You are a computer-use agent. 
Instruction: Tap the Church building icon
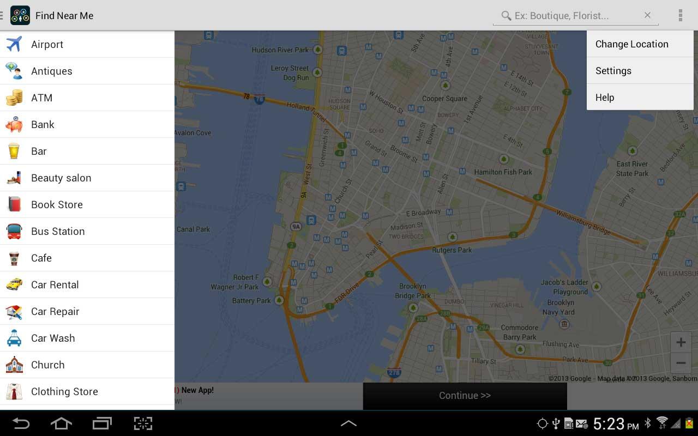pyautogui.click(x=14, y=365)
